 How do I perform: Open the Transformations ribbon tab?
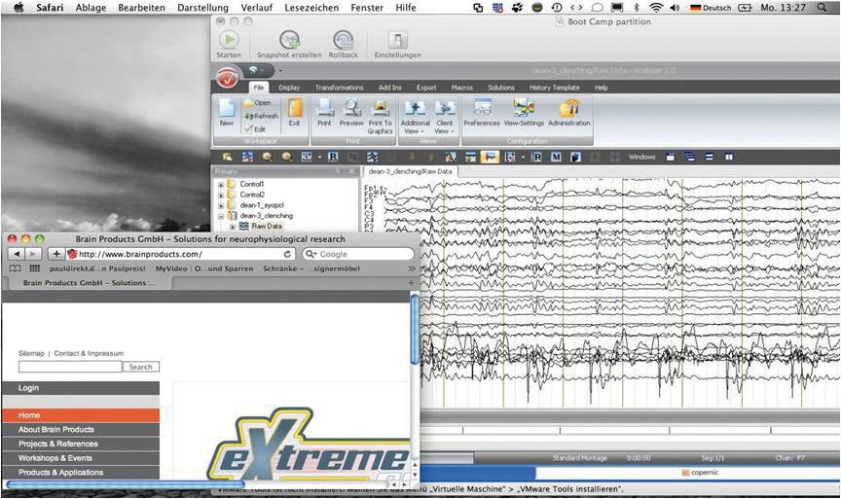click(x=339, y=88)
